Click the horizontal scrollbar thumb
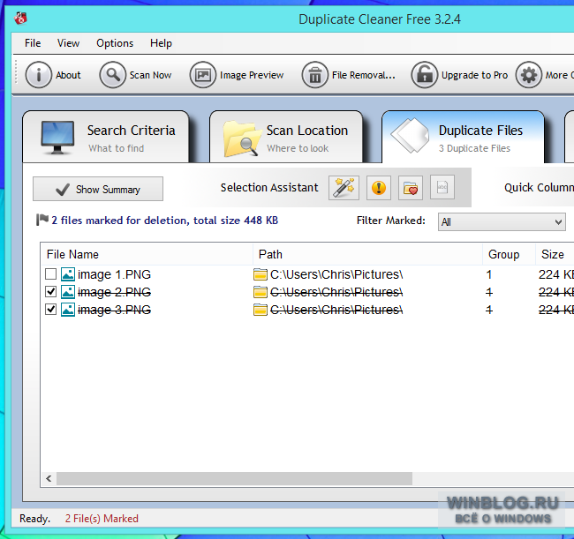The width and height of the screenshot is (574, 539). click(234, 478)
